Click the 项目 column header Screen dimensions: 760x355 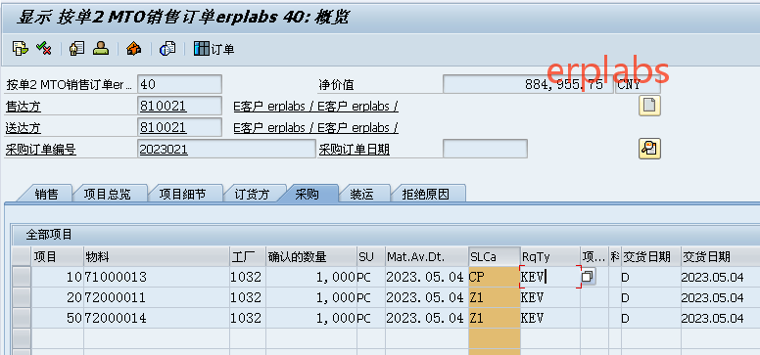point(58,256)
